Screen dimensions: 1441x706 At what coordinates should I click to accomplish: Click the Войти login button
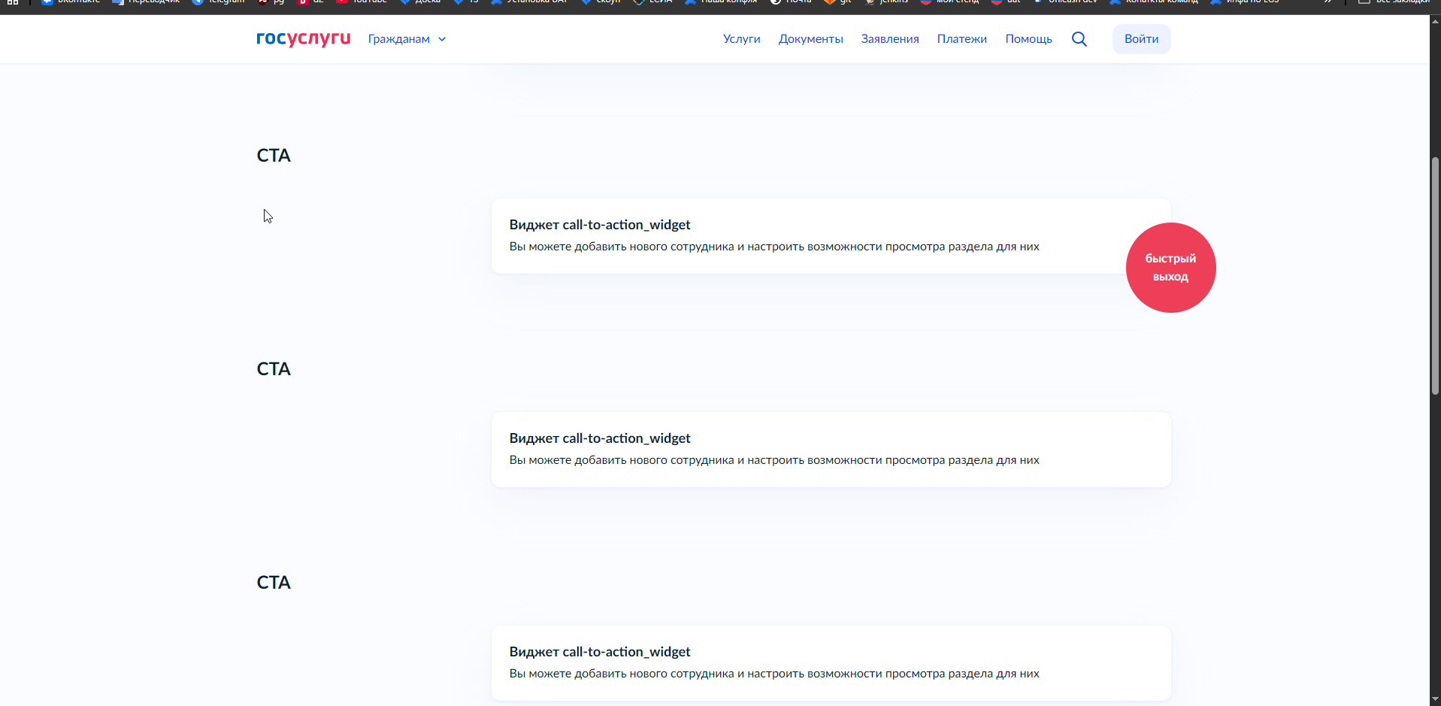(x=1141, y=39)
